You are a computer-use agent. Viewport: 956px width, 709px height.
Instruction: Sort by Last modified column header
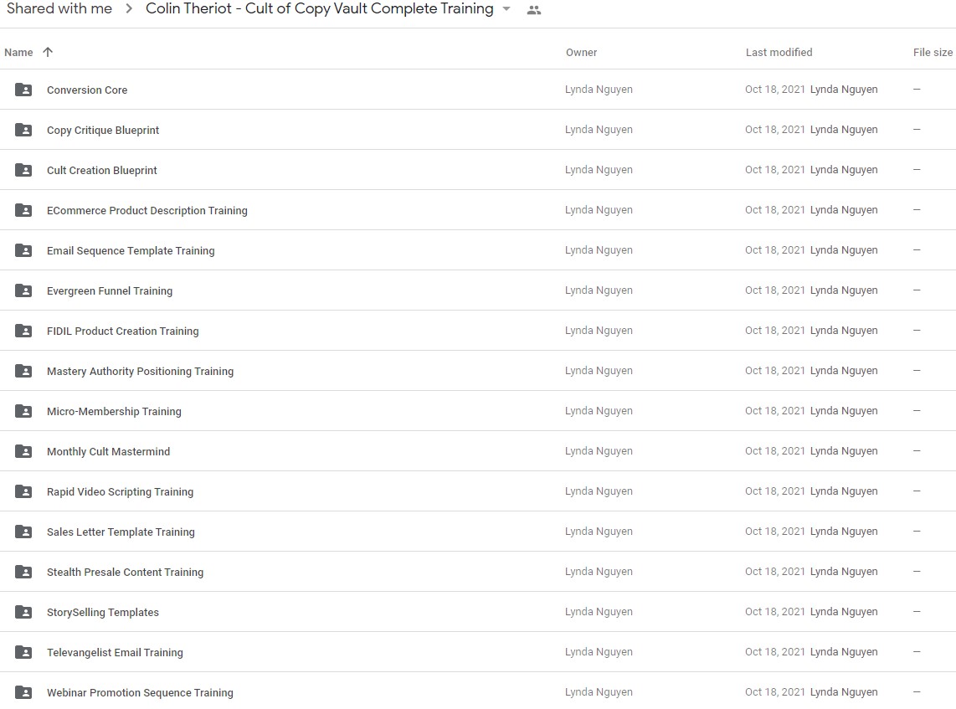779,53
